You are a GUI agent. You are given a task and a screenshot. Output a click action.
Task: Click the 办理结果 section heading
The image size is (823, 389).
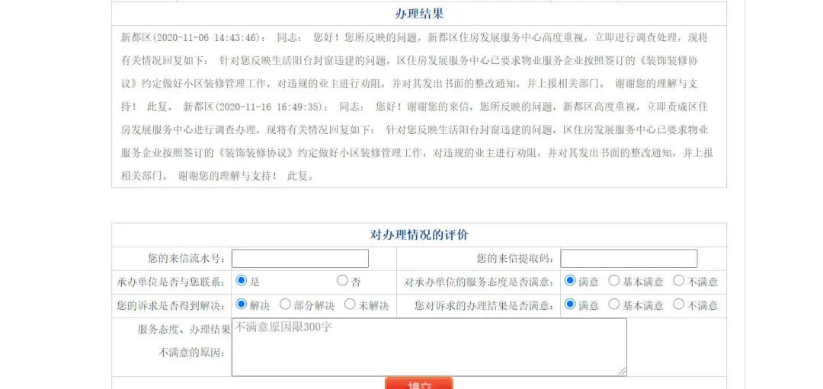(418, 14)
